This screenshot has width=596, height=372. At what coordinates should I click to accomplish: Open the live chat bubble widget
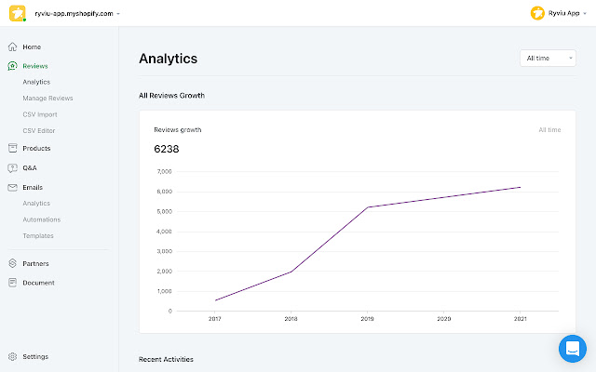pos(572,349)
